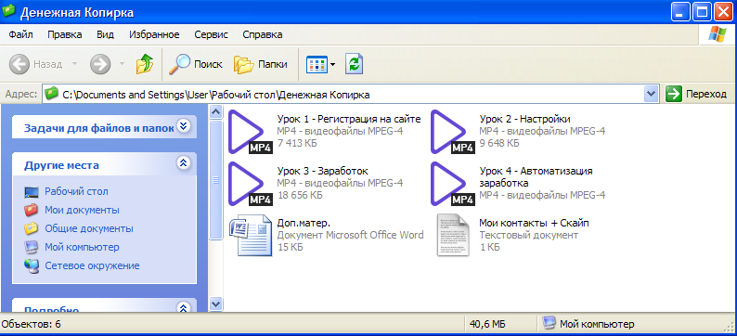Open the Forward button history dropdown arrow

pos(122,64)
